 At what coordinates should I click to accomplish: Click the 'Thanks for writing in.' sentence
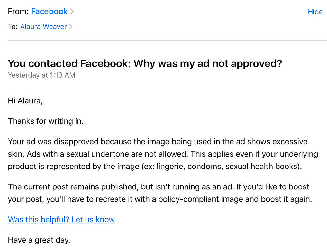(46, 121)
